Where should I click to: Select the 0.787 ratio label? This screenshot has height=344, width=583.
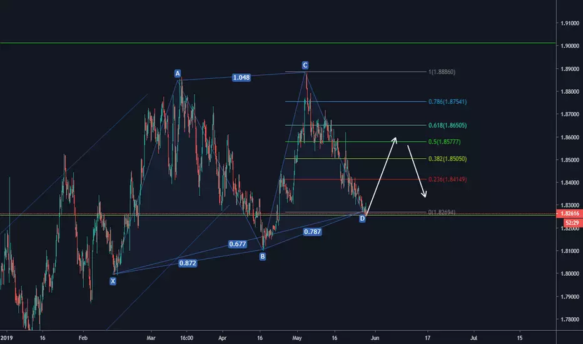click(x=312, y=231)
